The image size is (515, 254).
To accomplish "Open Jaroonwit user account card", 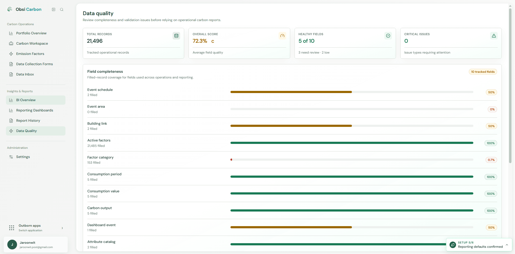I will click(36, 245).
